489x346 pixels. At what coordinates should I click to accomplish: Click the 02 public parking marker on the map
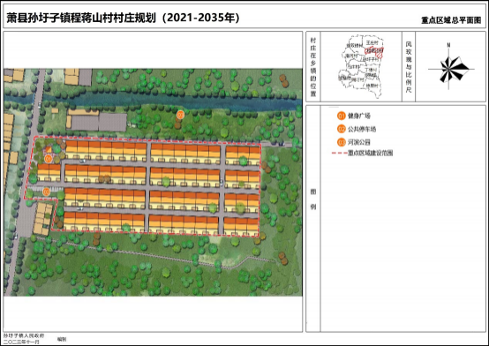point(46,192)
